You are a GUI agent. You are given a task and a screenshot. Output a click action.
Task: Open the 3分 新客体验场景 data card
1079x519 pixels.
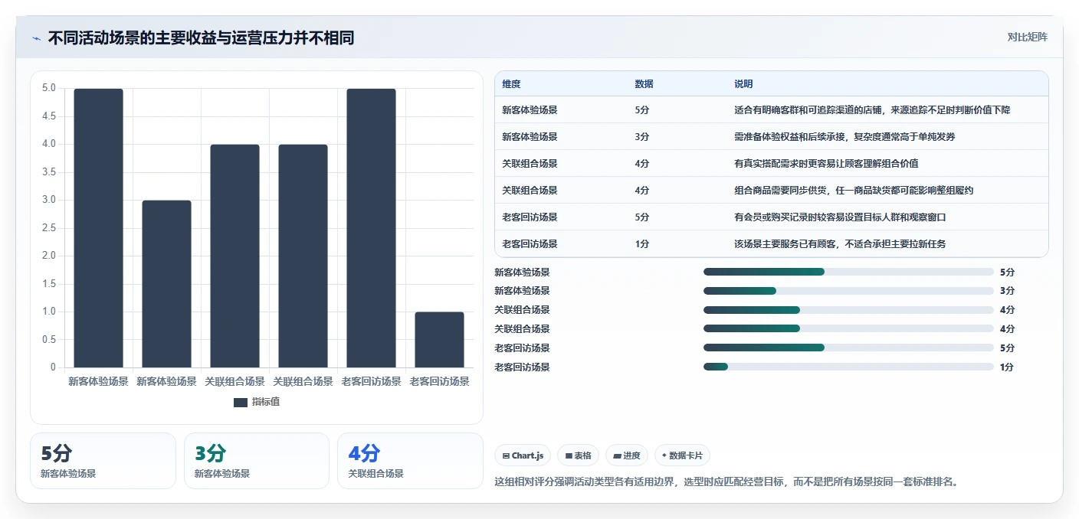click(257, 461)
